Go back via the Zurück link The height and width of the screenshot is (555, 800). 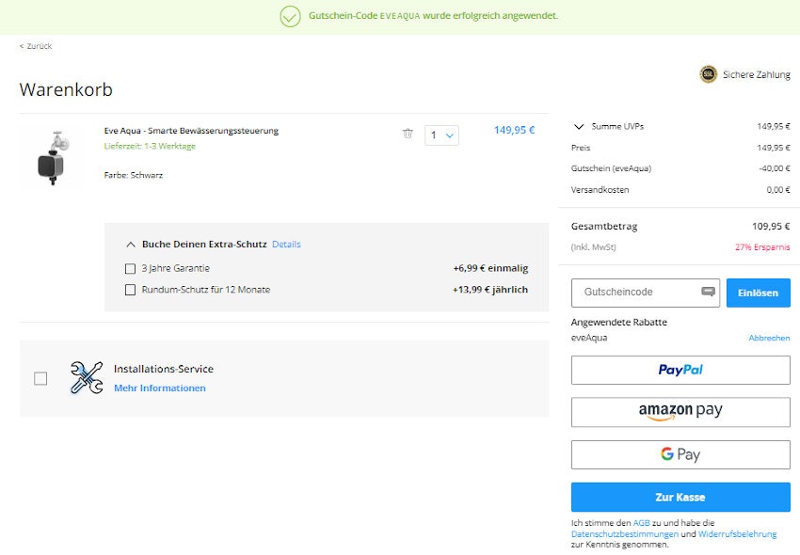click(36, 46)
